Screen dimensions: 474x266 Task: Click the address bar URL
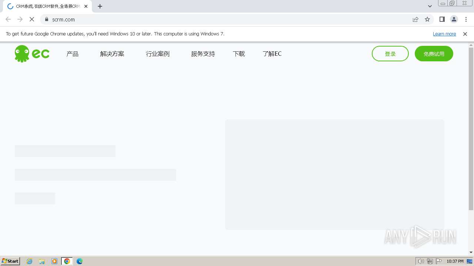coord(63,20)
